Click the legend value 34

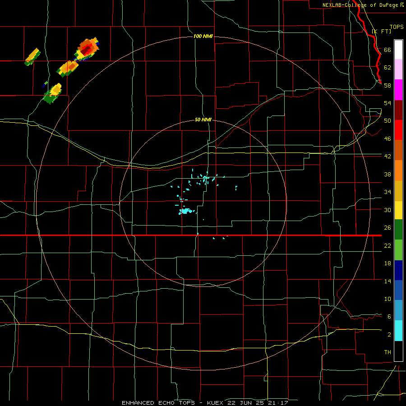point(388,192)
